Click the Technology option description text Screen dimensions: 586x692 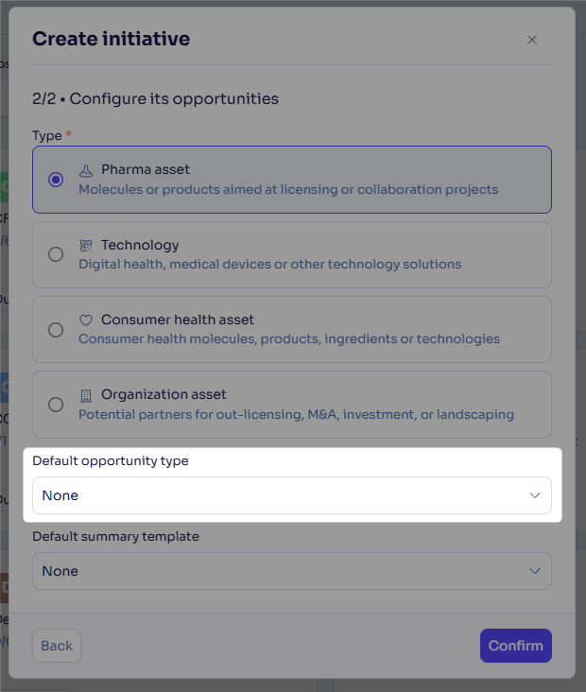pos(269,265)
